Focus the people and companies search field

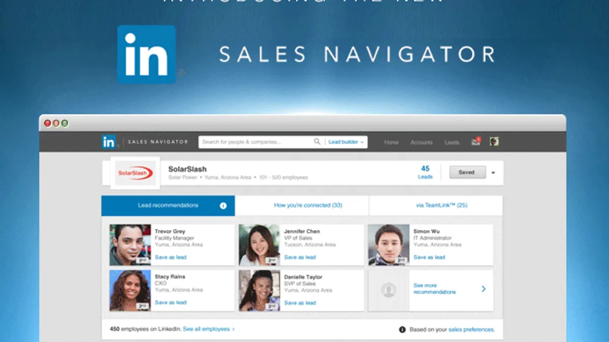(256, 142)
